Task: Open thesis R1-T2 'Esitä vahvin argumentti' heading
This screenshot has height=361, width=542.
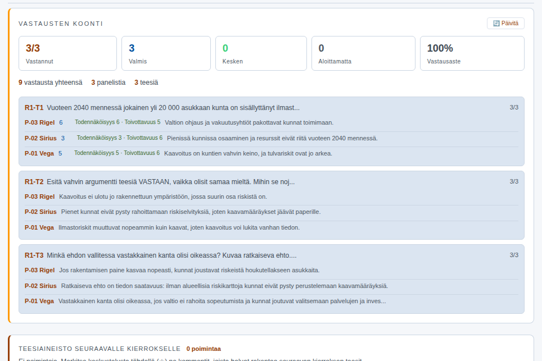Action: tap(160, 181)
